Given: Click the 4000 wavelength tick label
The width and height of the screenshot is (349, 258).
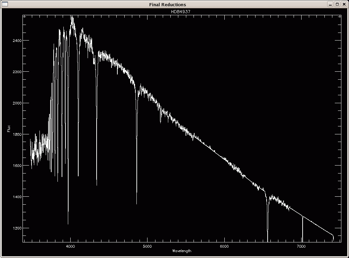Looking at the screenshot, I should point(70,246).
